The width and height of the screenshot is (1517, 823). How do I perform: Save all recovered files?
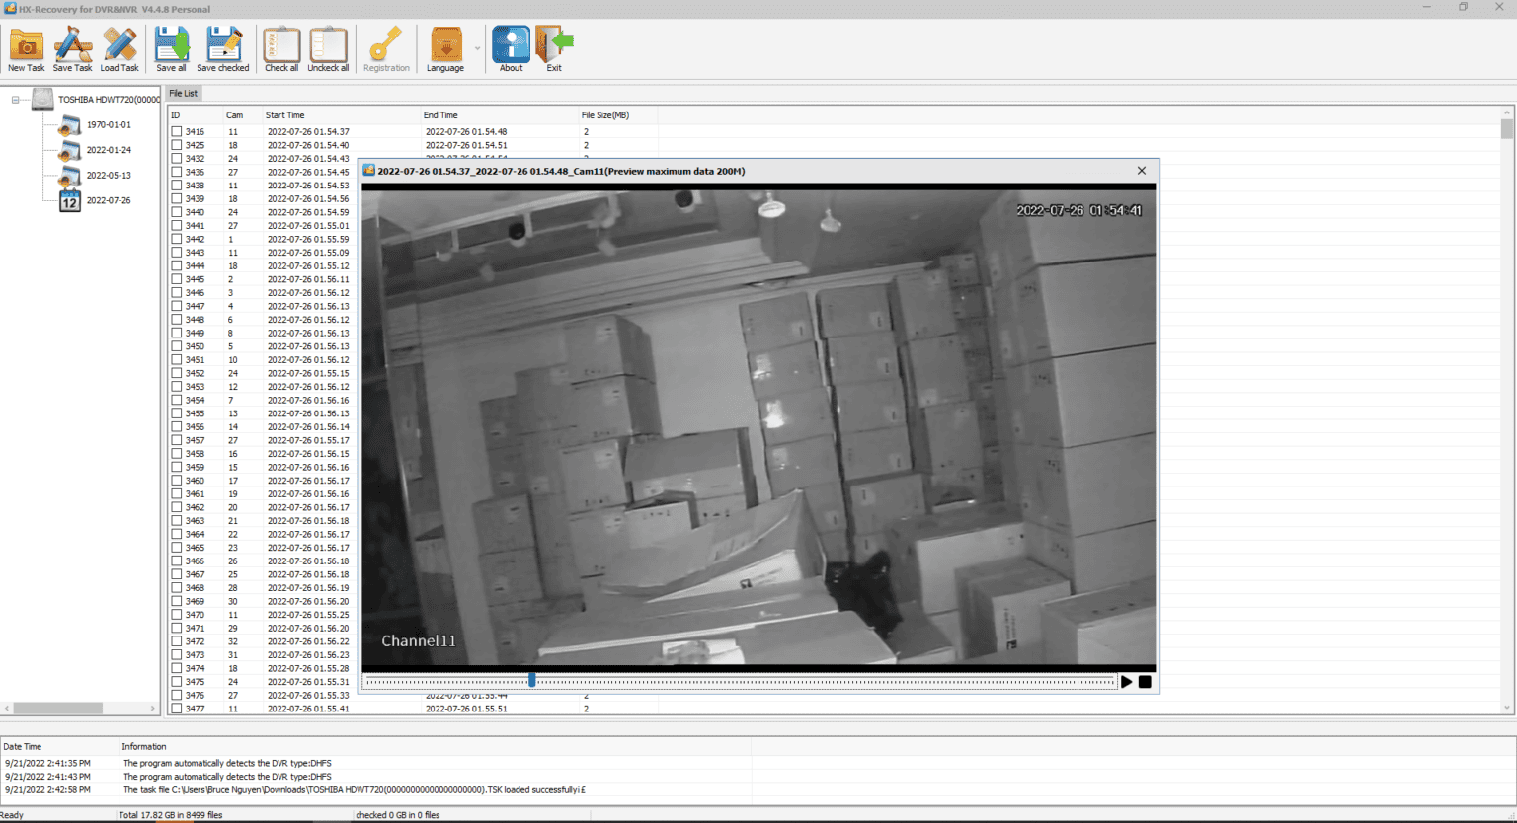coord(171,47)
